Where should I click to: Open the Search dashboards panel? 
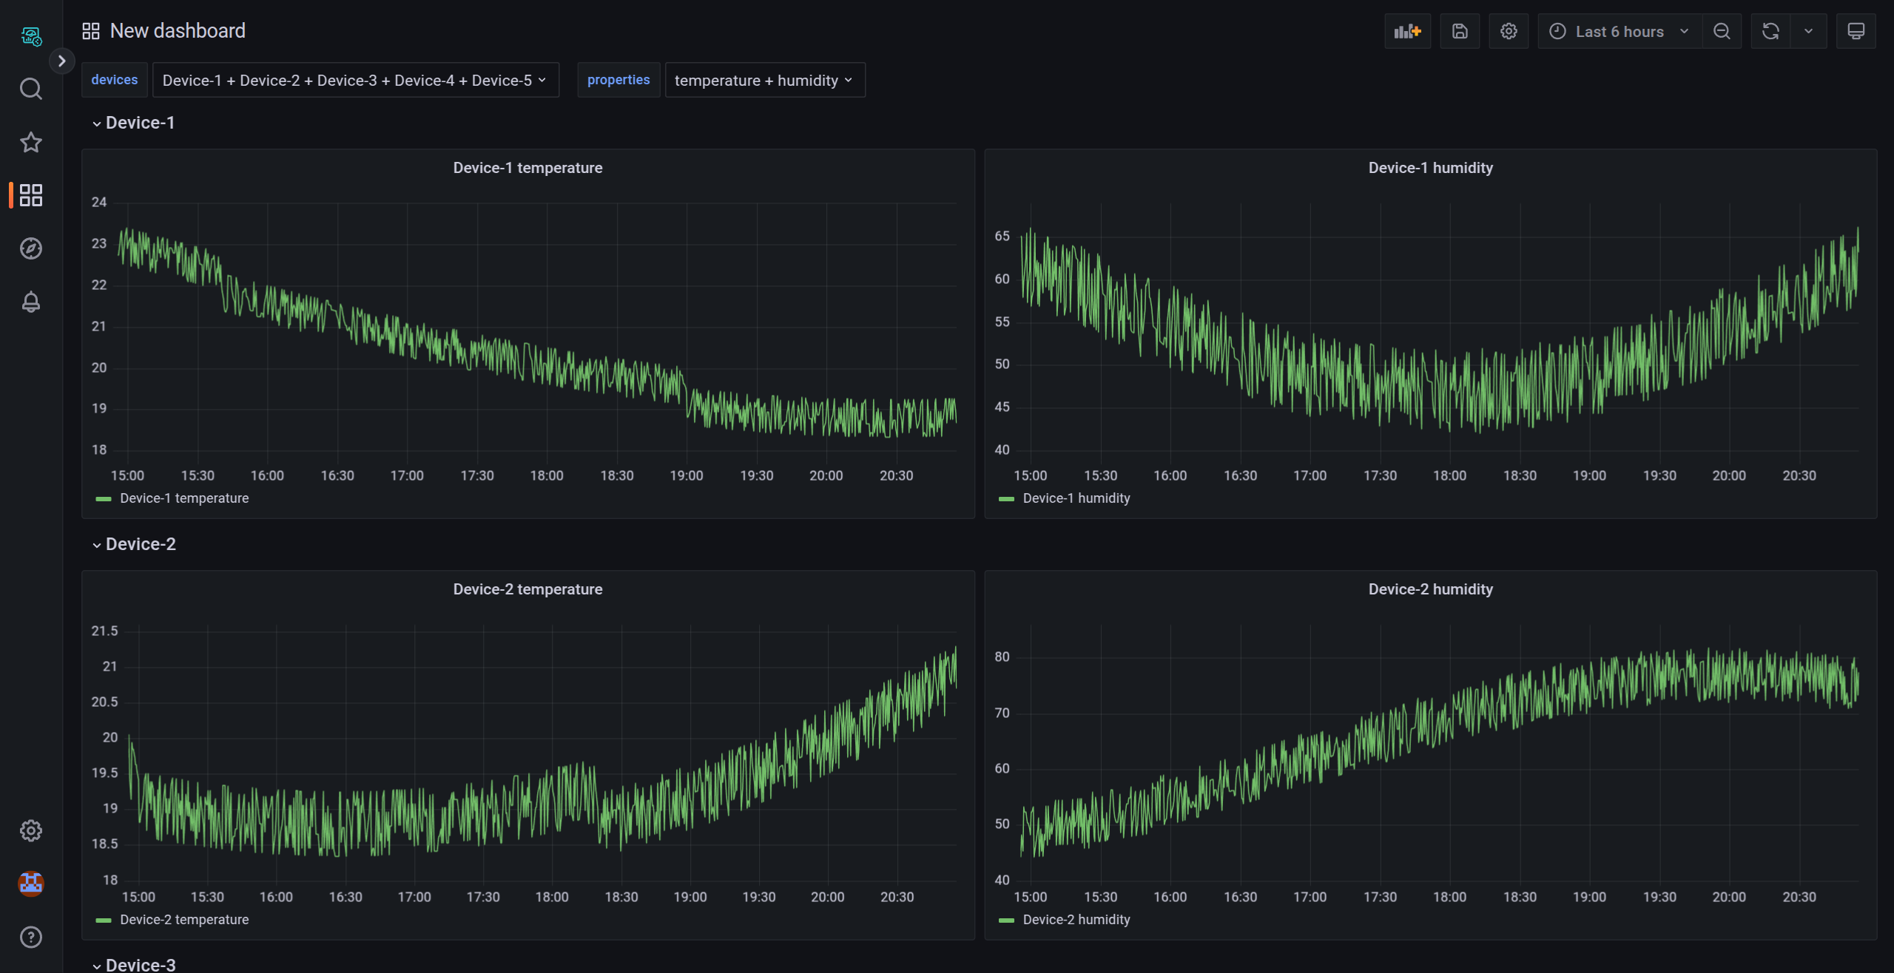31,88
